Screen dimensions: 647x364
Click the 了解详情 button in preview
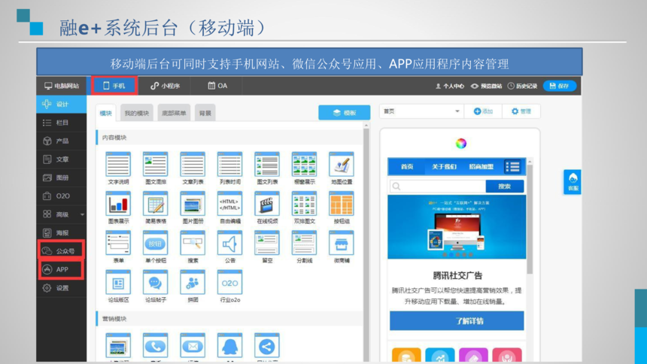457,321
